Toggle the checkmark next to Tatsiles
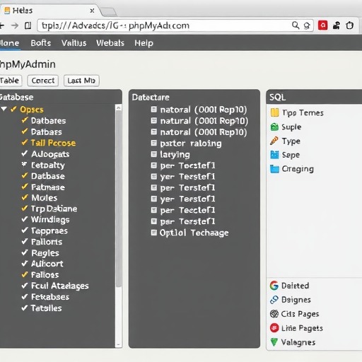Viewport: 362px width, 362px height. pyautogui.click(x=25, y=308)
